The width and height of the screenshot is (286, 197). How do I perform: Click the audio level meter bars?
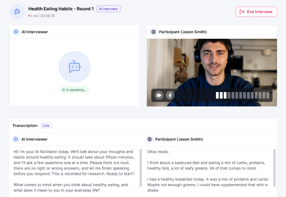click(x=242, y=96)
